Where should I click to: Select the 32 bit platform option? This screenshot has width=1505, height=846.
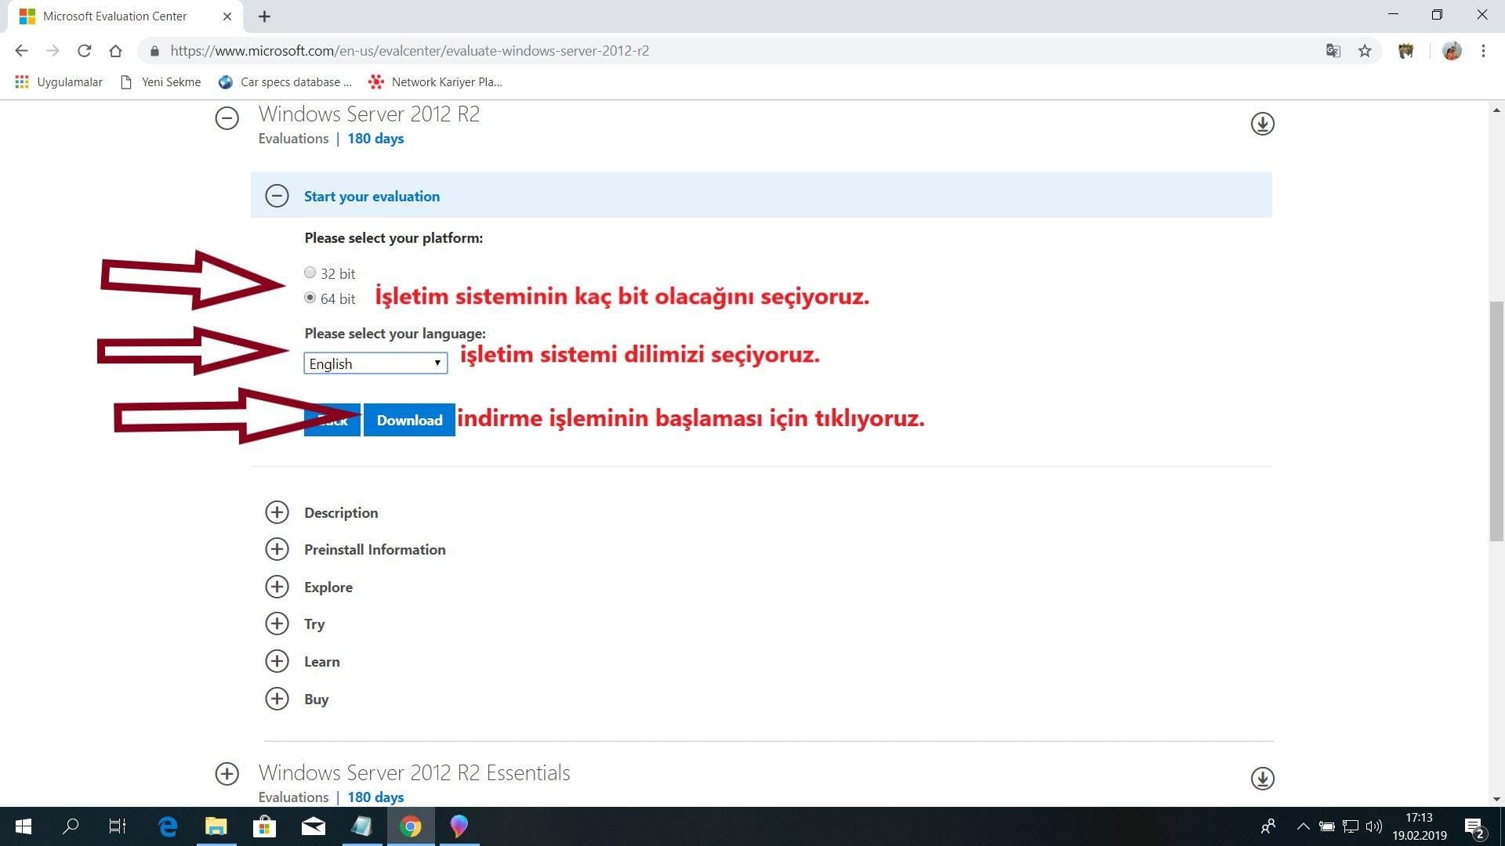tap(310, 273)
